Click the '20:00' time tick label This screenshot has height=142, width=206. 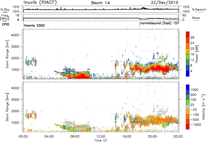pyautogui.click(x=152, y=137)
